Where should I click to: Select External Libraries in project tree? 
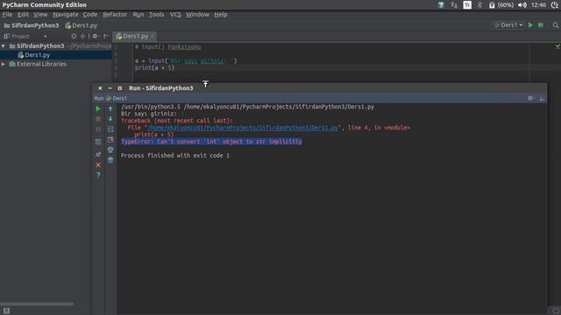click(41, 64)
